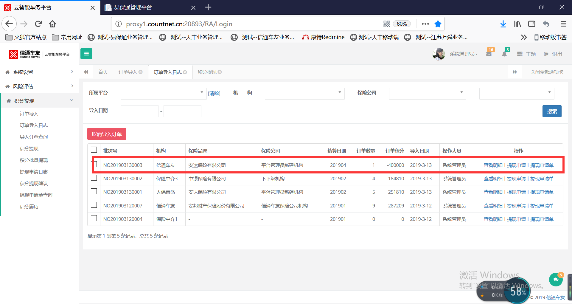Expand the 系统设置 sidebar menu

(39, 72)
